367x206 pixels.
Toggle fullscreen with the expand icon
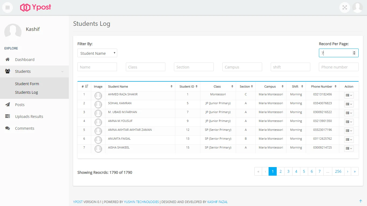click(345, 8)
